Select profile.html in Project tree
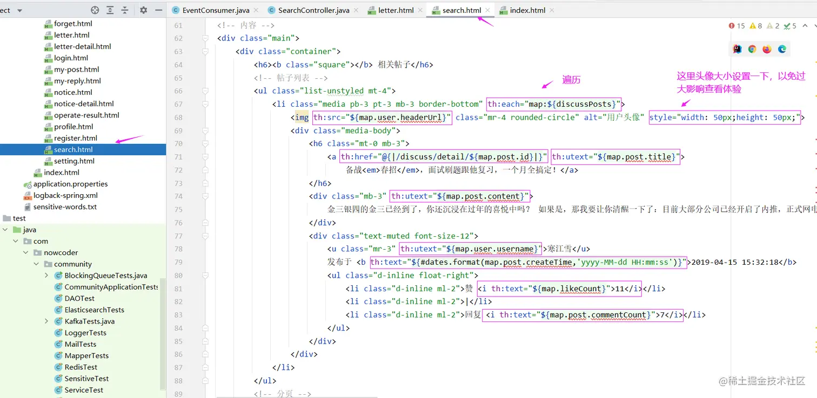 click(x=73, y=127)
